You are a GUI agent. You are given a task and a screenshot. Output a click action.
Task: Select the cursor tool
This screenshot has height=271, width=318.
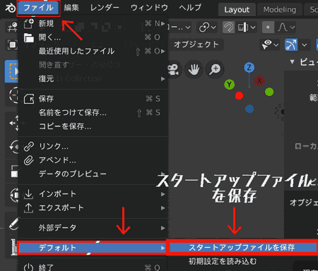tap(12, 95)
